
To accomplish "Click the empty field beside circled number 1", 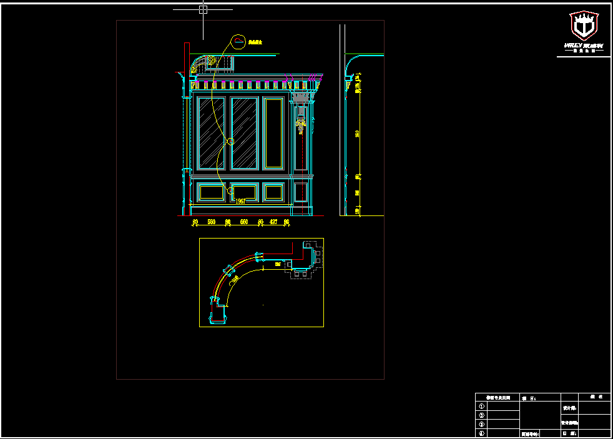I will (504, 406).
